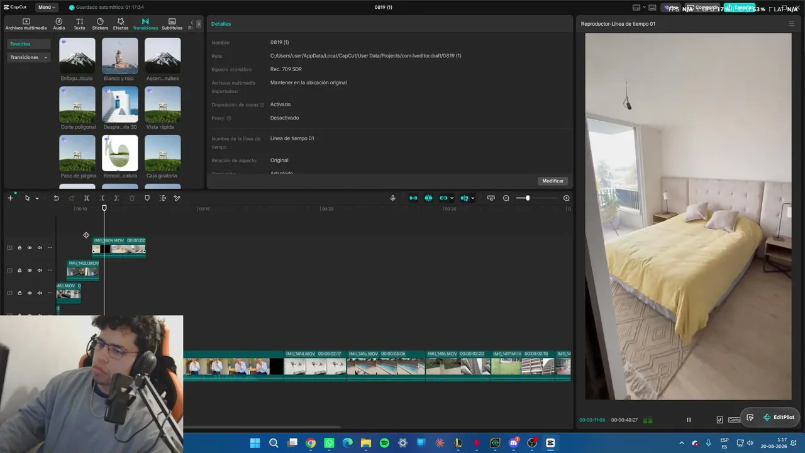This screenshot has height=453, width=805.
Task: Open the linkage options dropdown arrow
Action: [452, 198]
